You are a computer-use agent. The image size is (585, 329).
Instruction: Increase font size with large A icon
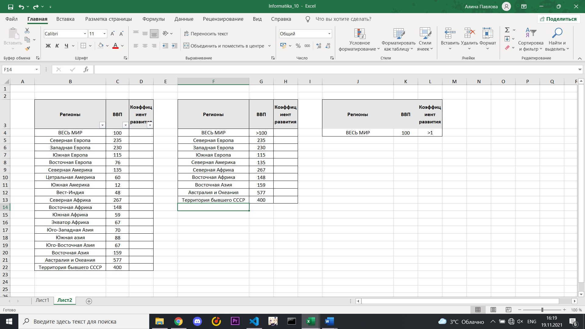(112, 34)
